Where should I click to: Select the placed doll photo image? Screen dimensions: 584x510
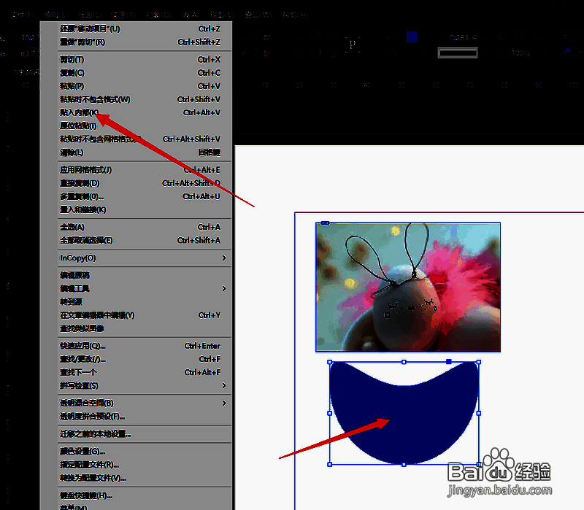408,287
